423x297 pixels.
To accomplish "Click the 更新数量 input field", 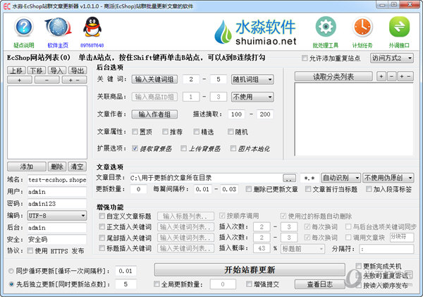I will (x=138, y=189).
